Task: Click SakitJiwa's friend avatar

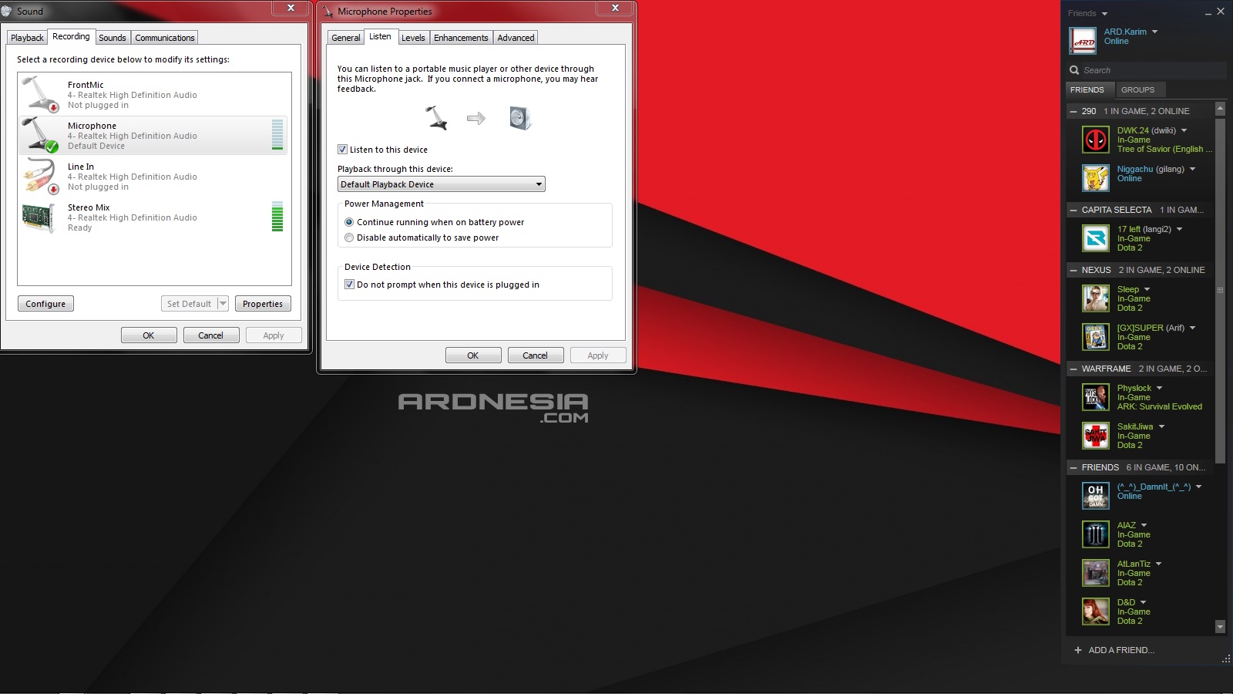Action: point(1096,436)
